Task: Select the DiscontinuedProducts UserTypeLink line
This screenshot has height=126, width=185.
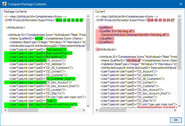Action: 43,105
